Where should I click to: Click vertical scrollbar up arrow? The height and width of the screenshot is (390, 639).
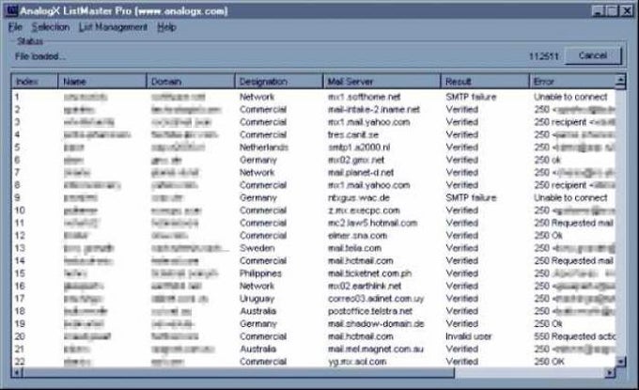click(620, 81)
